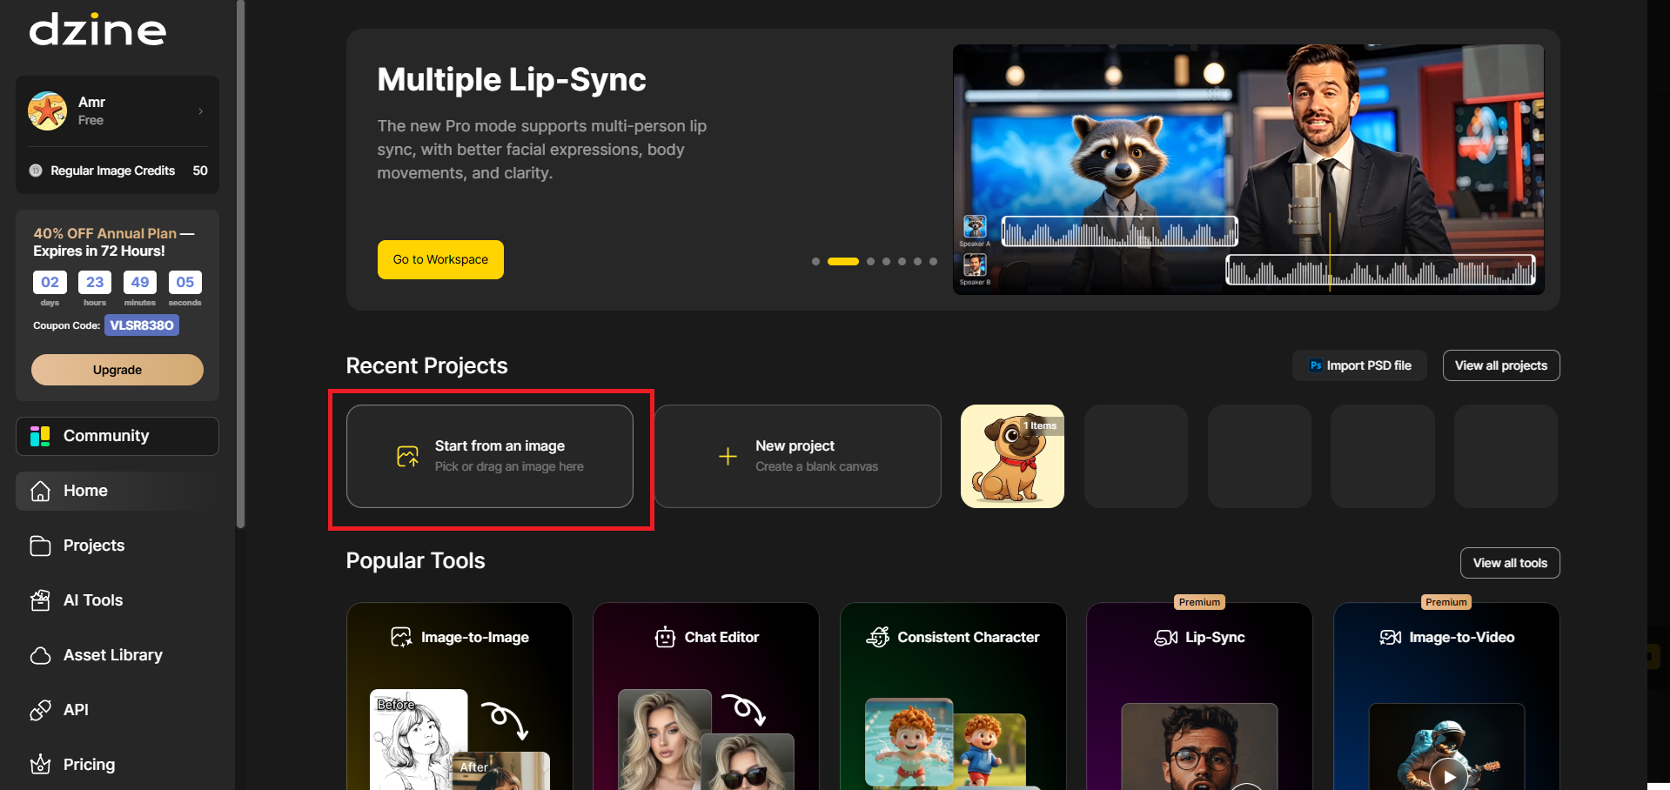
Task: Click the Pricing crown icon
Action: (x=40, y=765)
